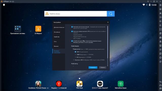Image resolution: width=162 pixels, height=91 pixels.
Task: Launch МегаФон Банк app
Action: click(120, 84)
